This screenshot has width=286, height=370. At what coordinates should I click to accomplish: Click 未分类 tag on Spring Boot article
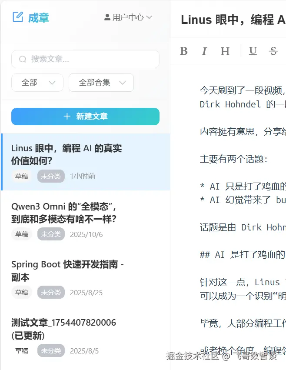point(51,292)
